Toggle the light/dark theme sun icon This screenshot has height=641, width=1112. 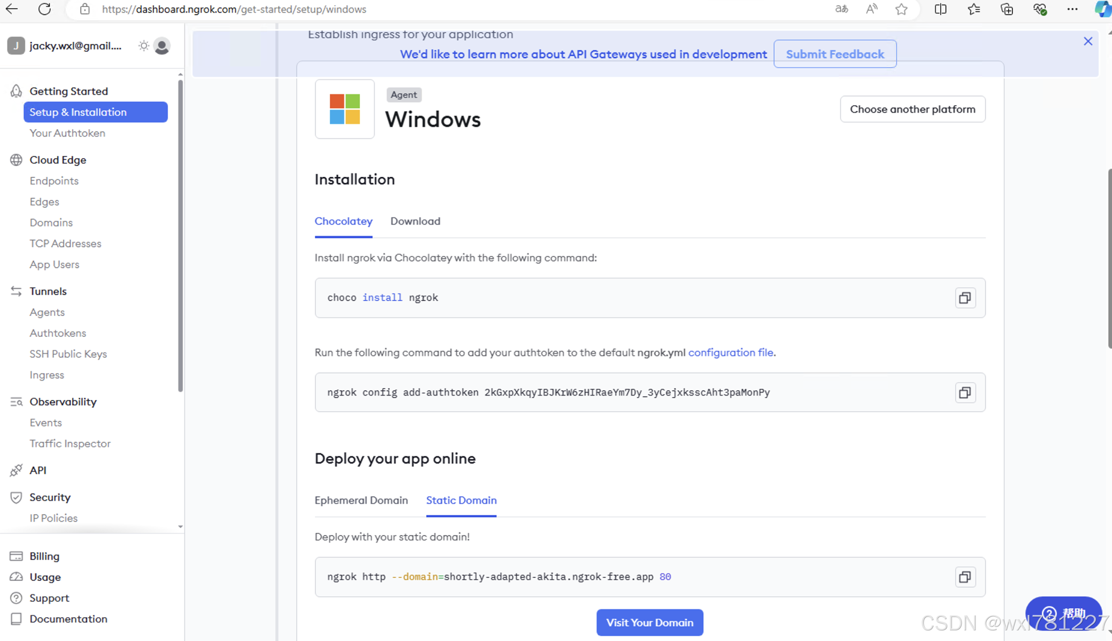click(144, 46)
